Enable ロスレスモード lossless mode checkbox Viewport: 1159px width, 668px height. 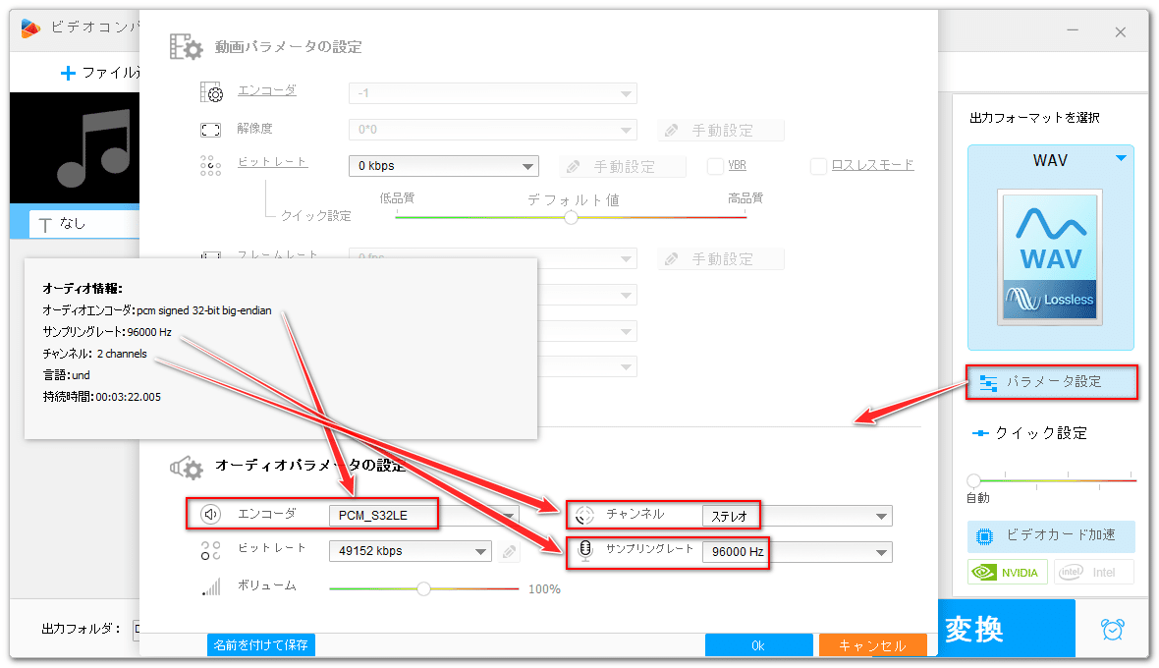(818, 165)
